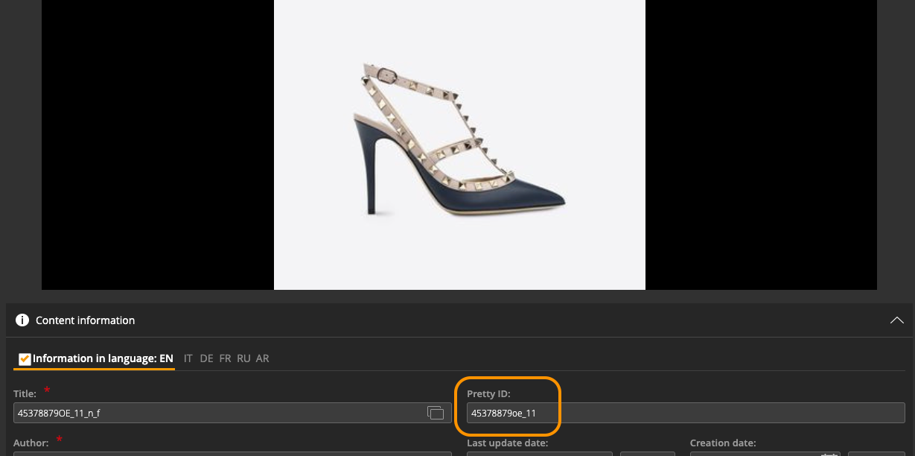Viewport: 915px width, 456px height.
Task: Click the Last update date: label
Action: click(x=508, y=443)
